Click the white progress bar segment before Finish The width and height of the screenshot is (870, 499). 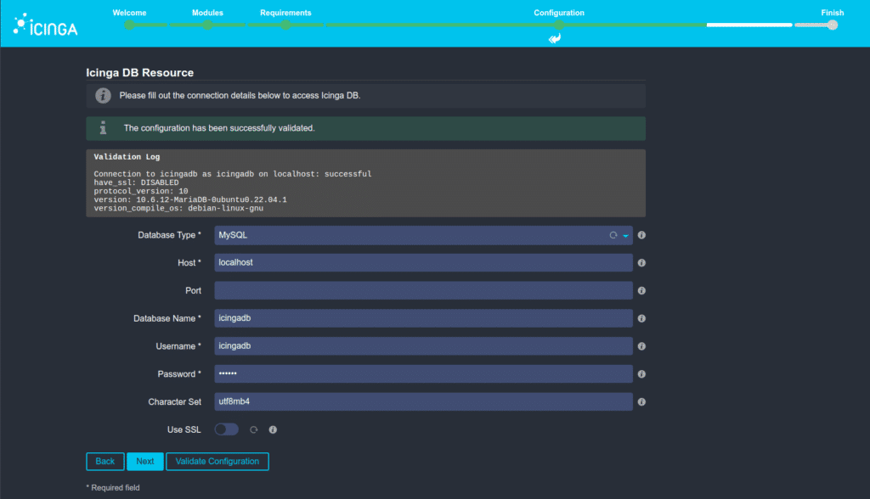(749, 25)
